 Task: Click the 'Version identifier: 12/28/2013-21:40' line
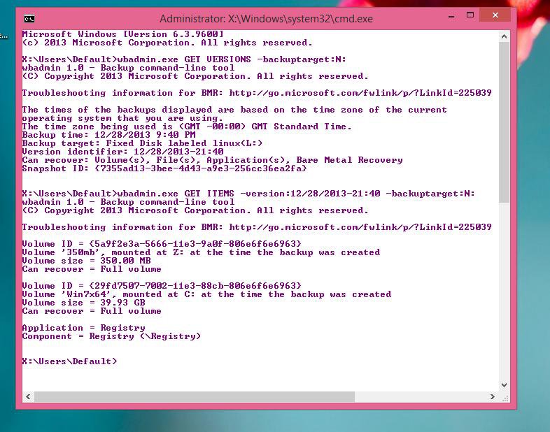(x=122, y=152)
